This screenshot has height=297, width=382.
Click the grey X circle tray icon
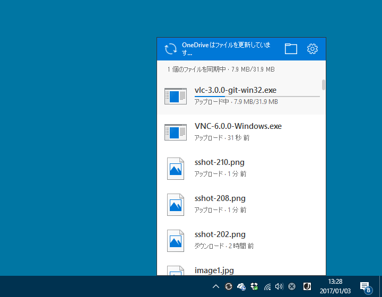coord(292,286)
